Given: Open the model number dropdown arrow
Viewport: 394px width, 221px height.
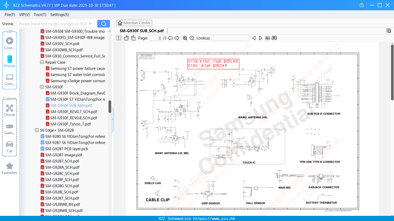Looking at the screenshot, I should [x=90, y=24].
